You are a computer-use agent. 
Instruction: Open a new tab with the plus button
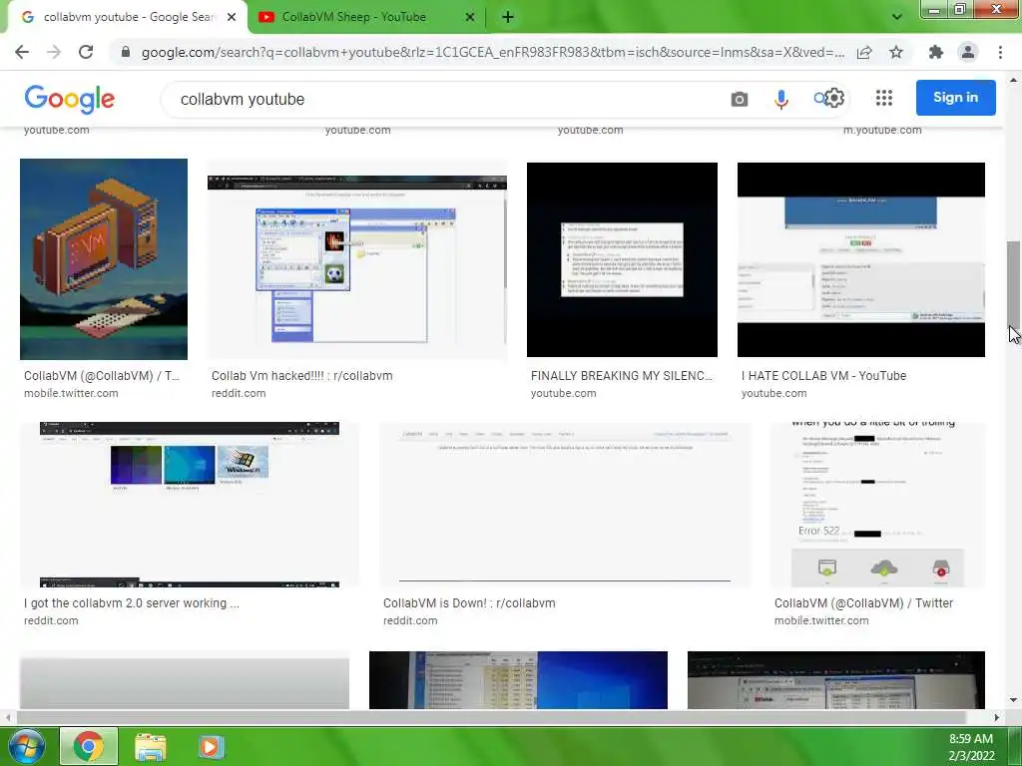pyautogui.click(x=508, y=17)
